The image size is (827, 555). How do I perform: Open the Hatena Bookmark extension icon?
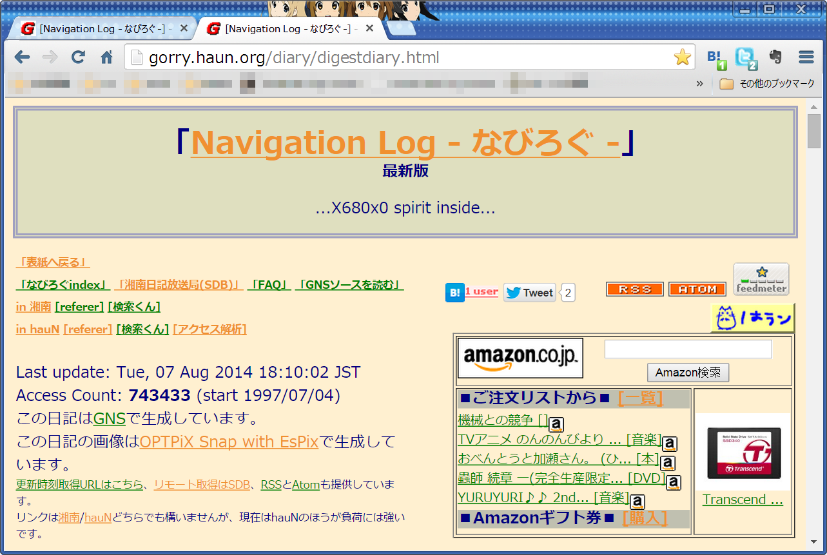716,58
